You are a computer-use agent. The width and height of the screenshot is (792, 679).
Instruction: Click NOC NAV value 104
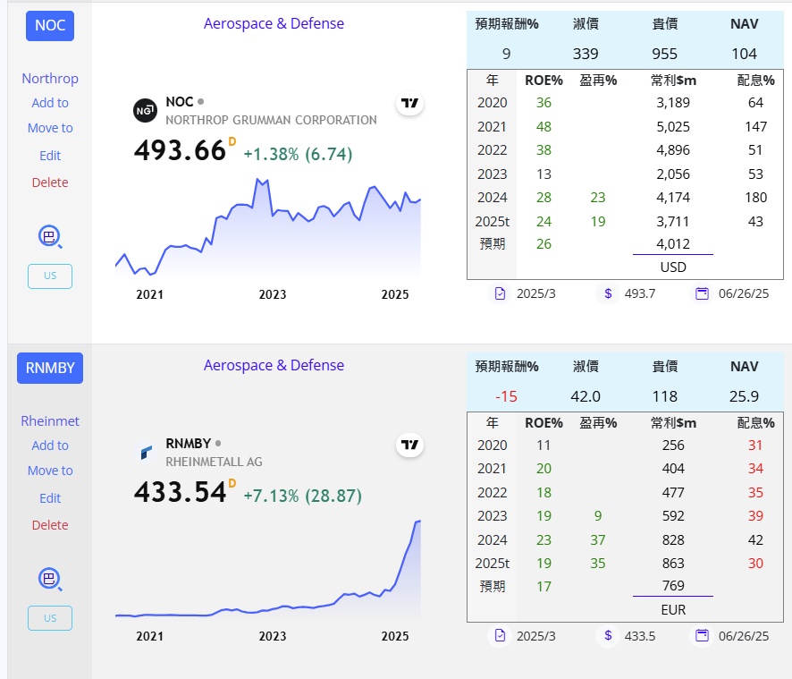tap(744, 54)
